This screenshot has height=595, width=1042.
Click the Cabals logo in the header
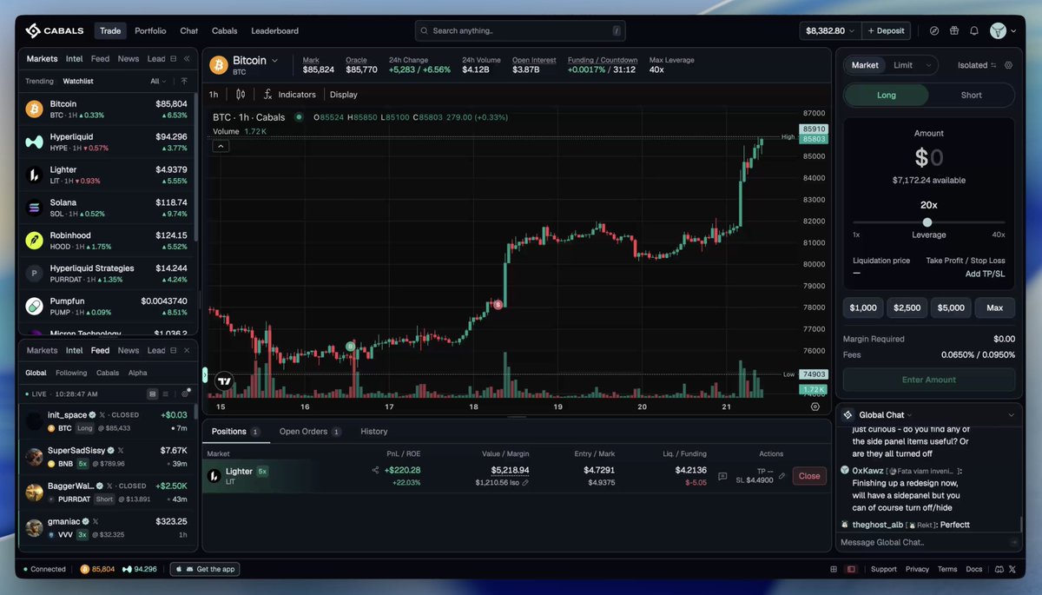pyautogui.click(x=54, y=30)
